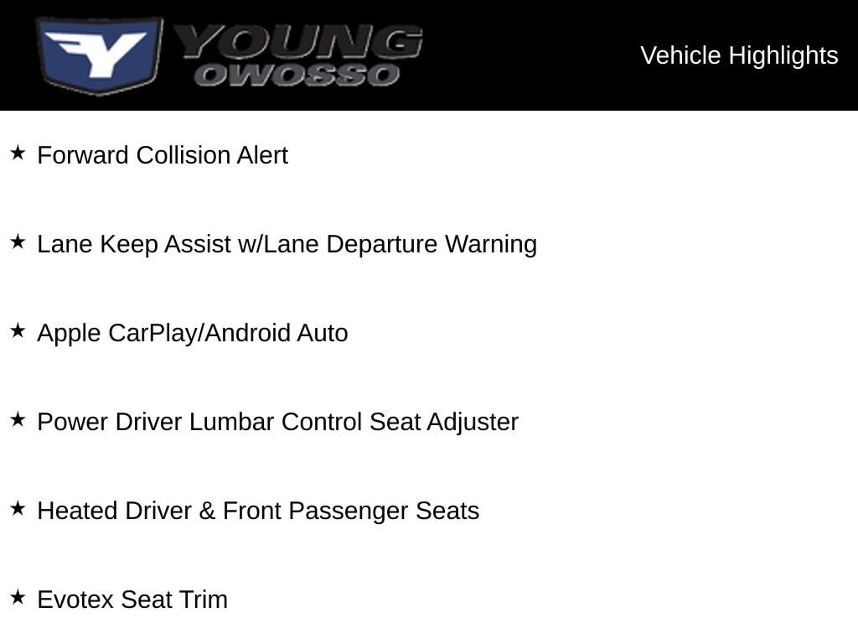Select the Forward Collision Alert text
The image size is (858, 644).
pos(163,155)
